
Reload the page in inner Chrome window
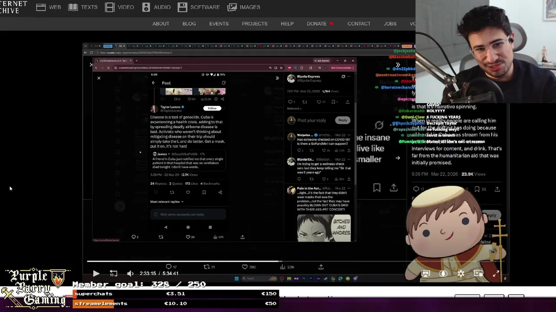click(x=108, y=68)
